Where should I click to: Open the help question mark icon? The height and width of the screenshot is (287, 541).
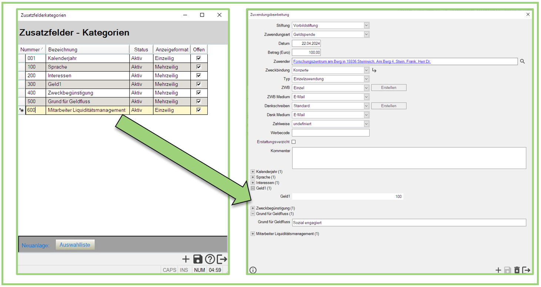210,259
